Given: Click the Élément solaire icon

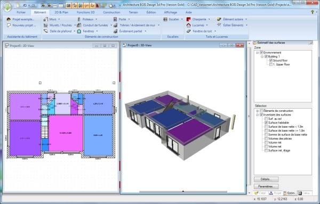Looking at the screenshot, I should pos(219,19).
